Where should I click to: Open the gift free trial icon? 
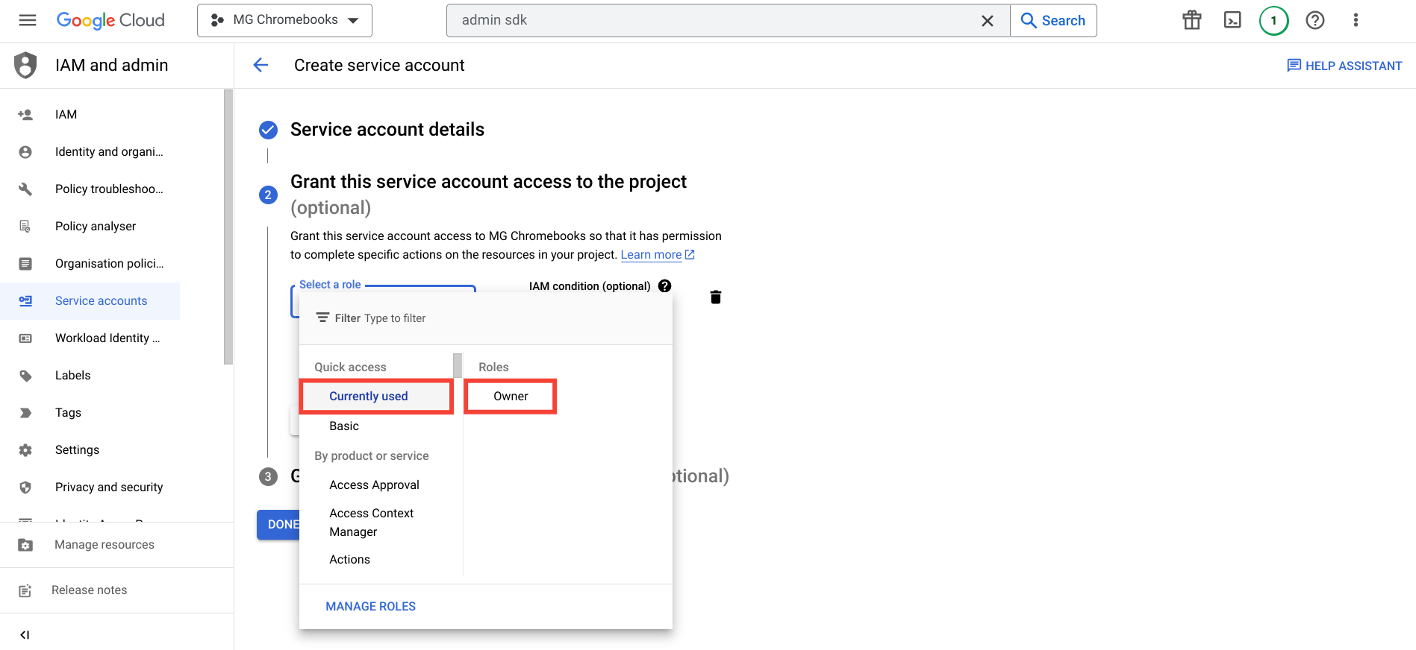point(1192,20)
